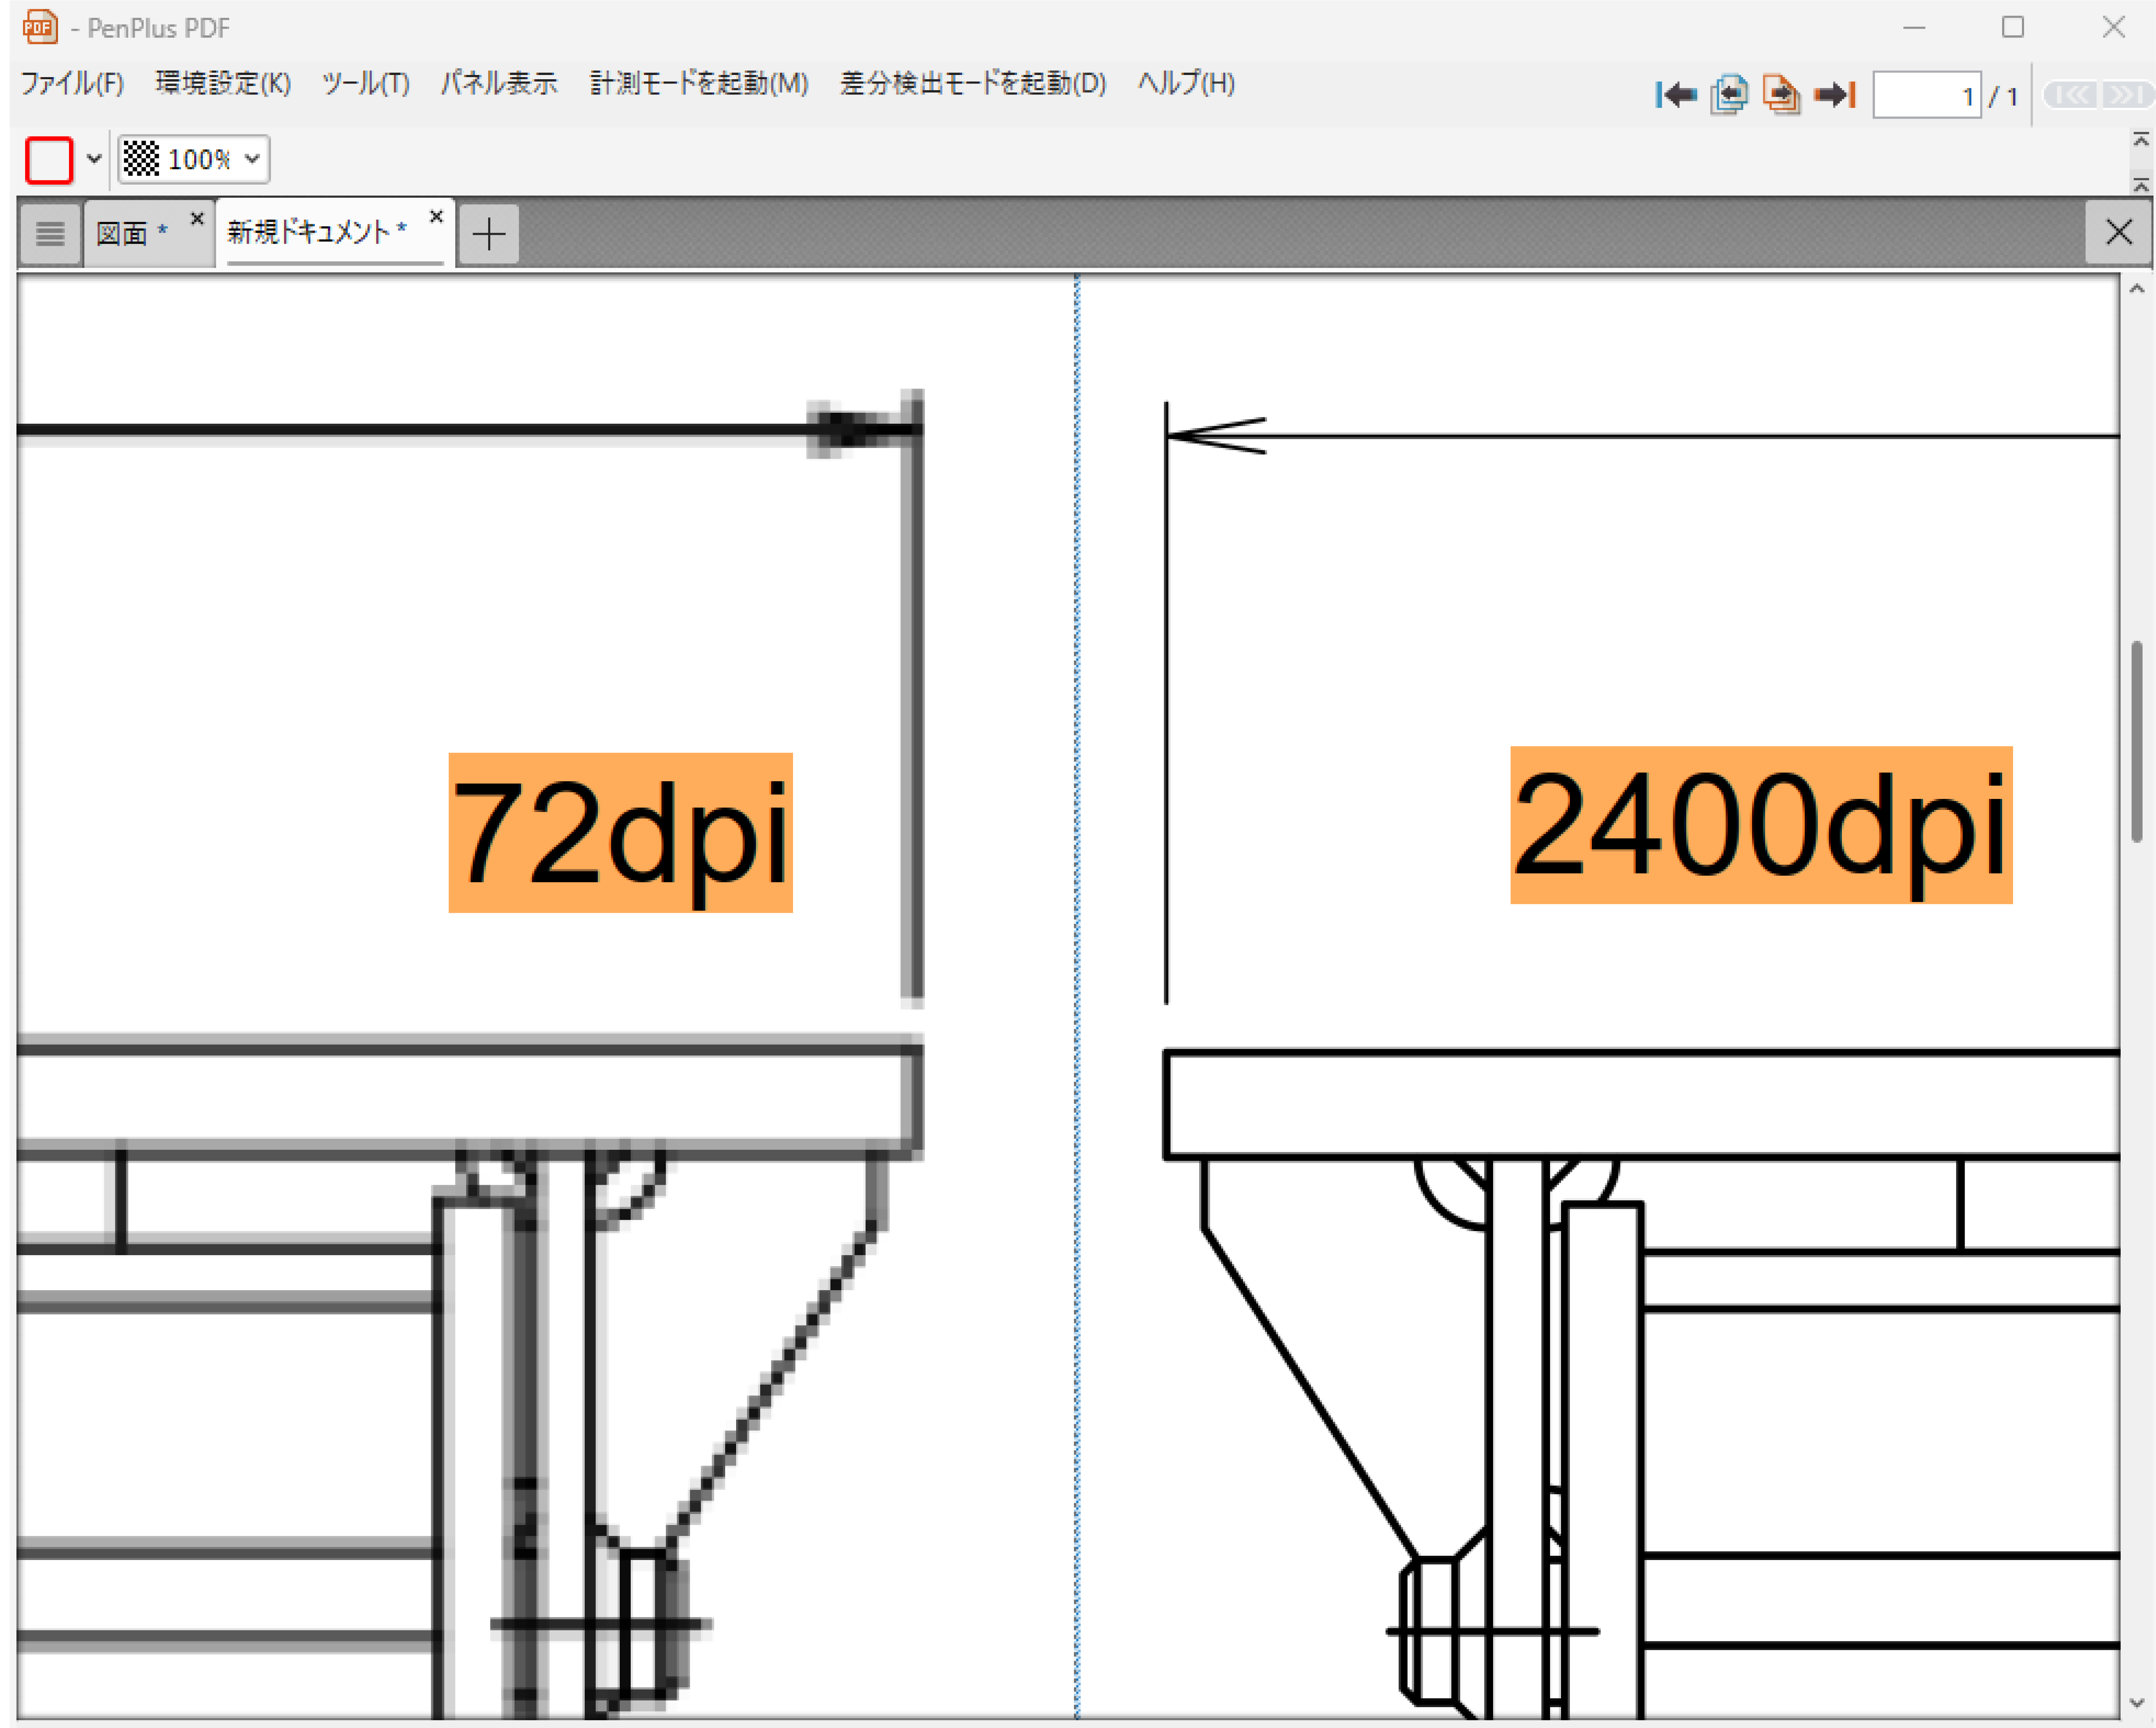This screenshot has width=2156, height=1728.
Task: Click the vertical scrollbar thumb
Action: pyautogui.click(x=2137, y=742)
